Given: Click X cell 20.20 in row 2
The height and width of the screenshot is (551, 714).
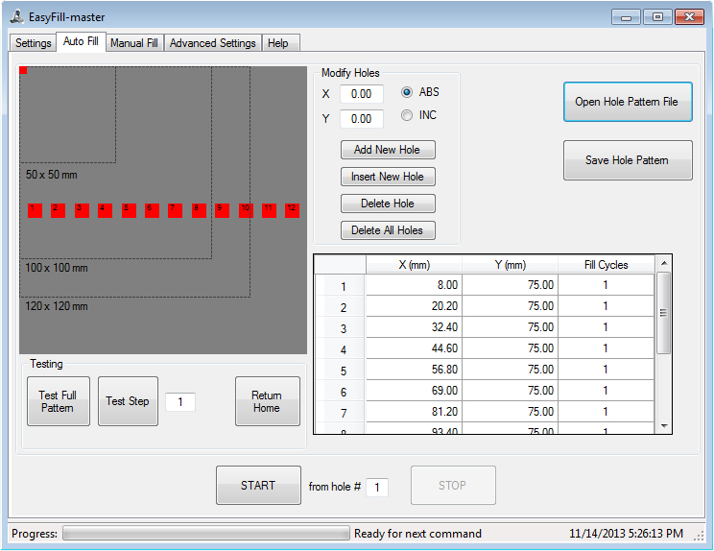Looking at the screenshot, I should (414, 306).
